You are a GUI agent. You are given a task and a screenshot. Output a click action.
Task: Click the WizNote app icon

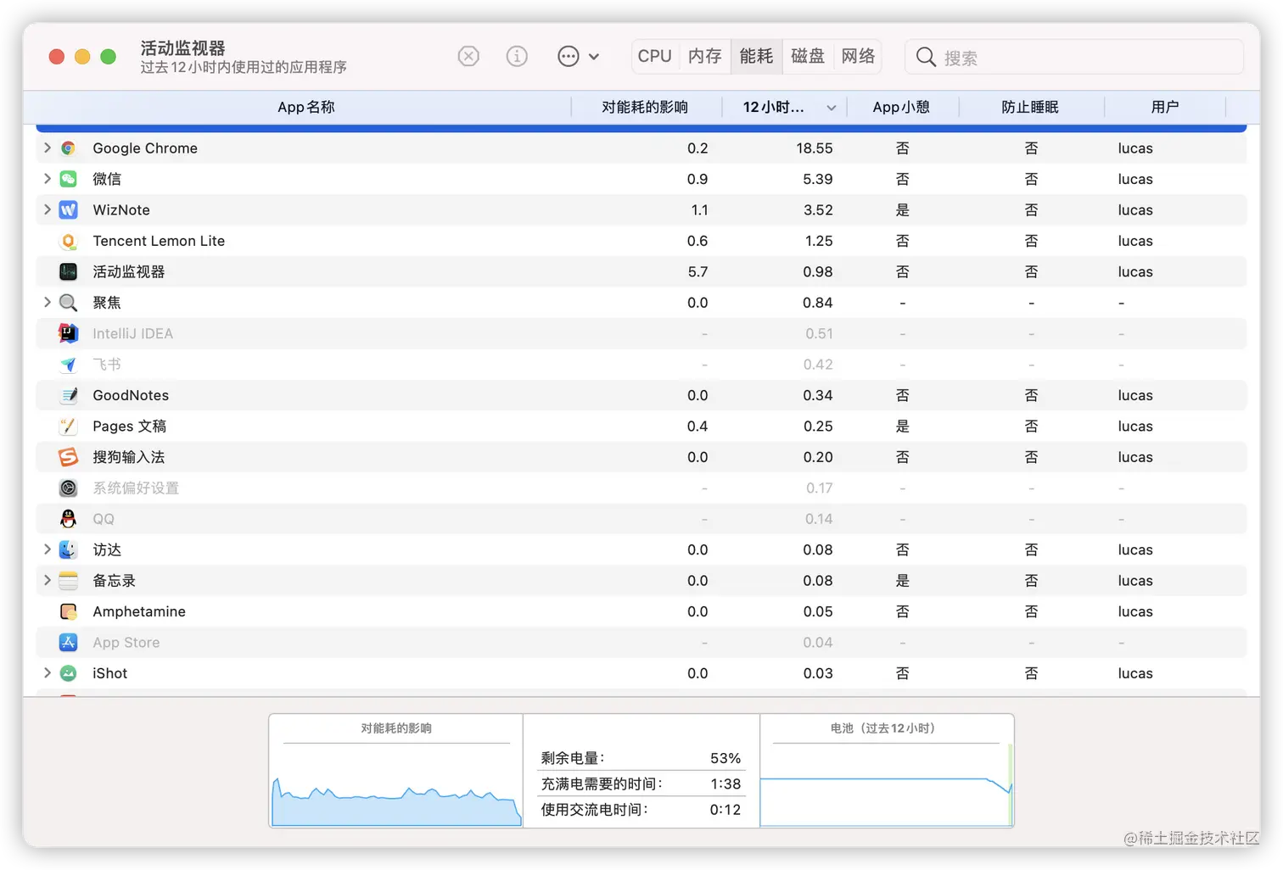(68, 209)
